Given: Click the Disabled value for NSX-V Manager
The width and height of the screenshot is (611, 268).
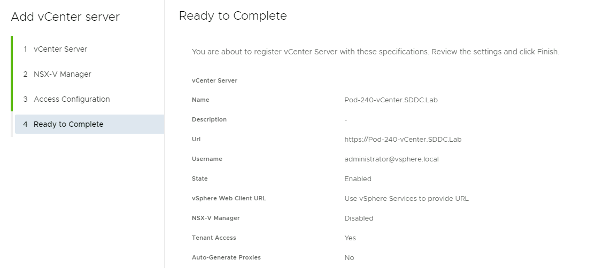Looking at the screenshot, I should 359,218.
